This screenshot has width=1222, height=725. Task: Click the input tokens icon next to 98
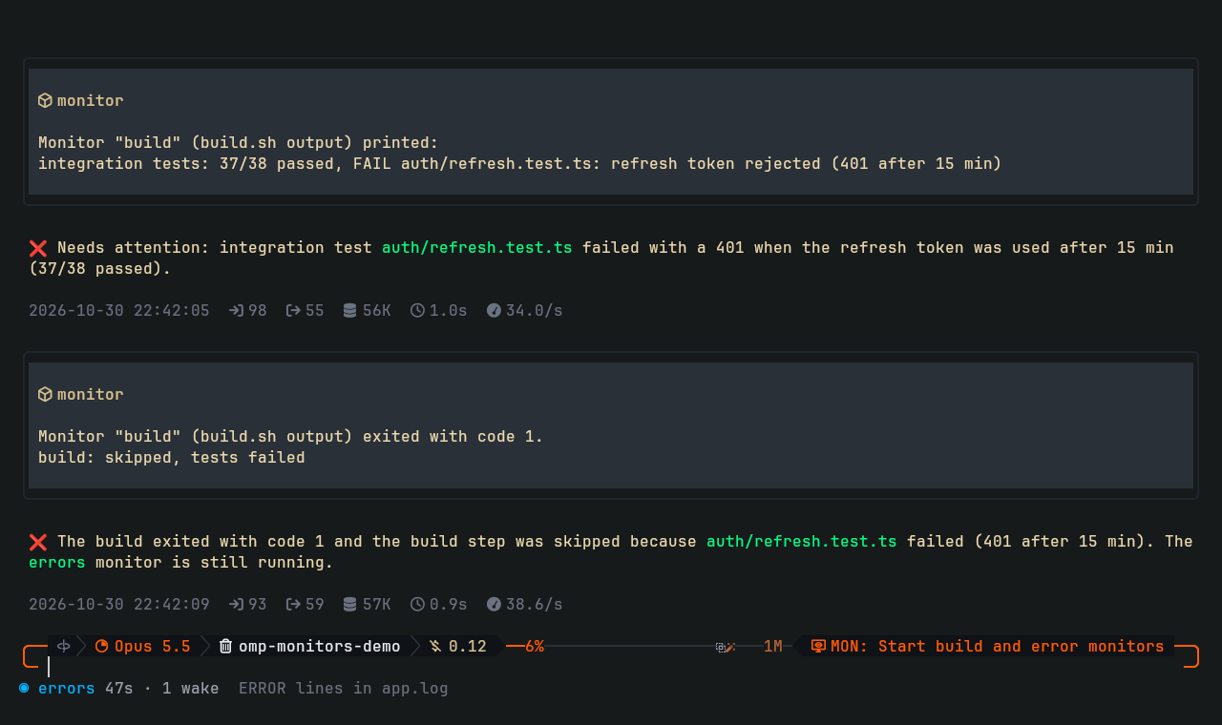tap(236, 310)
